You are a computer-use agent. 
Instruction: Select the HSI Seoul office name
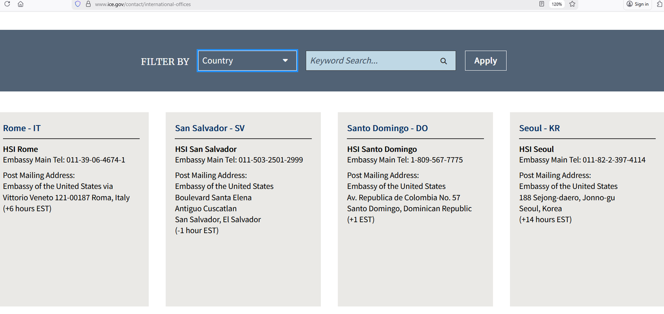536,149
